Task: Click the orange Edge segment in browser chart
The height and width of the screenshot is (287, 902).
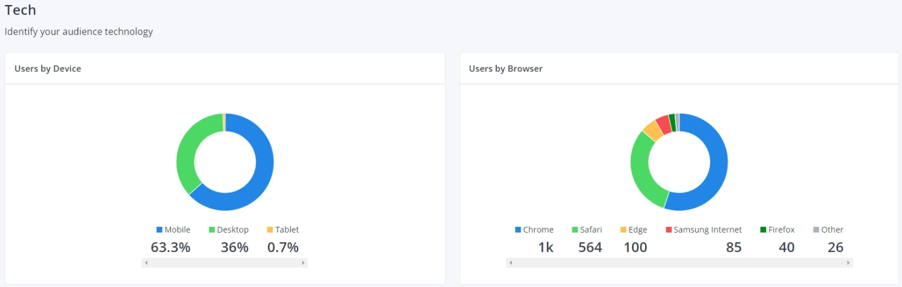Action: pos(651,129)
